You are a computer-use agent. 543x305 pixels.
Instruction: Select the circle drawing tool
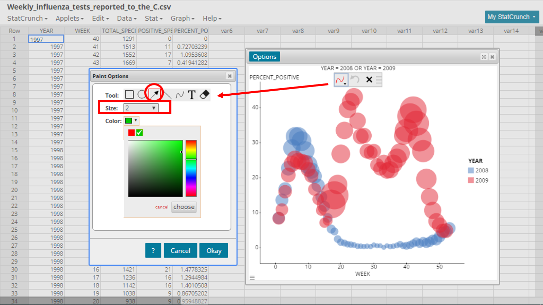point(142,94)
